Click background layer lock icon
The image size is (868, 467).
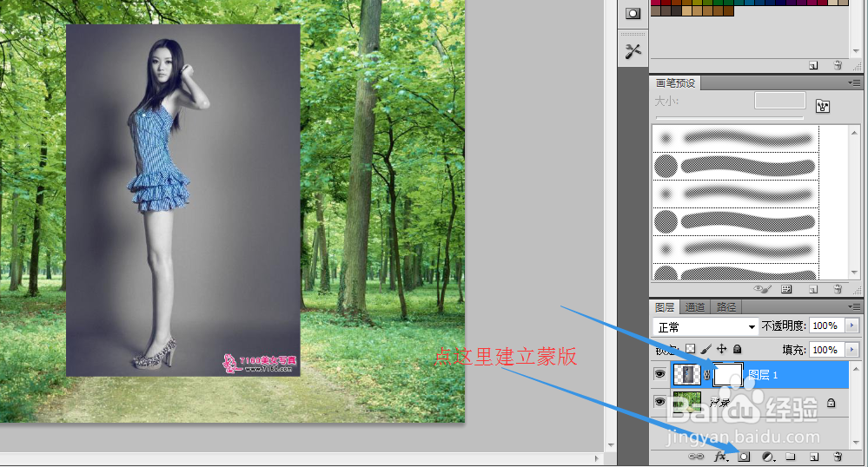(x=831, y=403)
